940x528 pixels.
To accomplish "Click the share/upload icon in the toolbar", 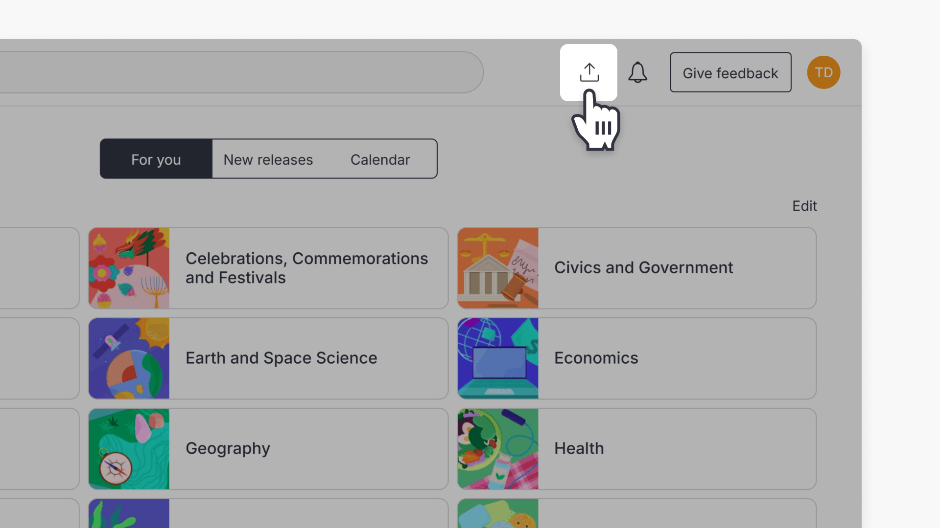I will pyautogui.click(x=588, y=72).
